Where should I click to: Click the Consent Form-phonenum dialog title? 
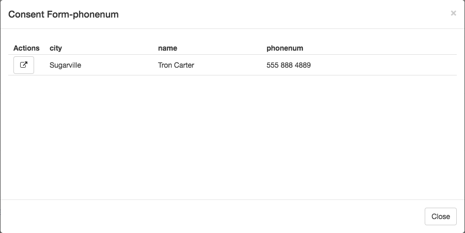click(64, 14)
